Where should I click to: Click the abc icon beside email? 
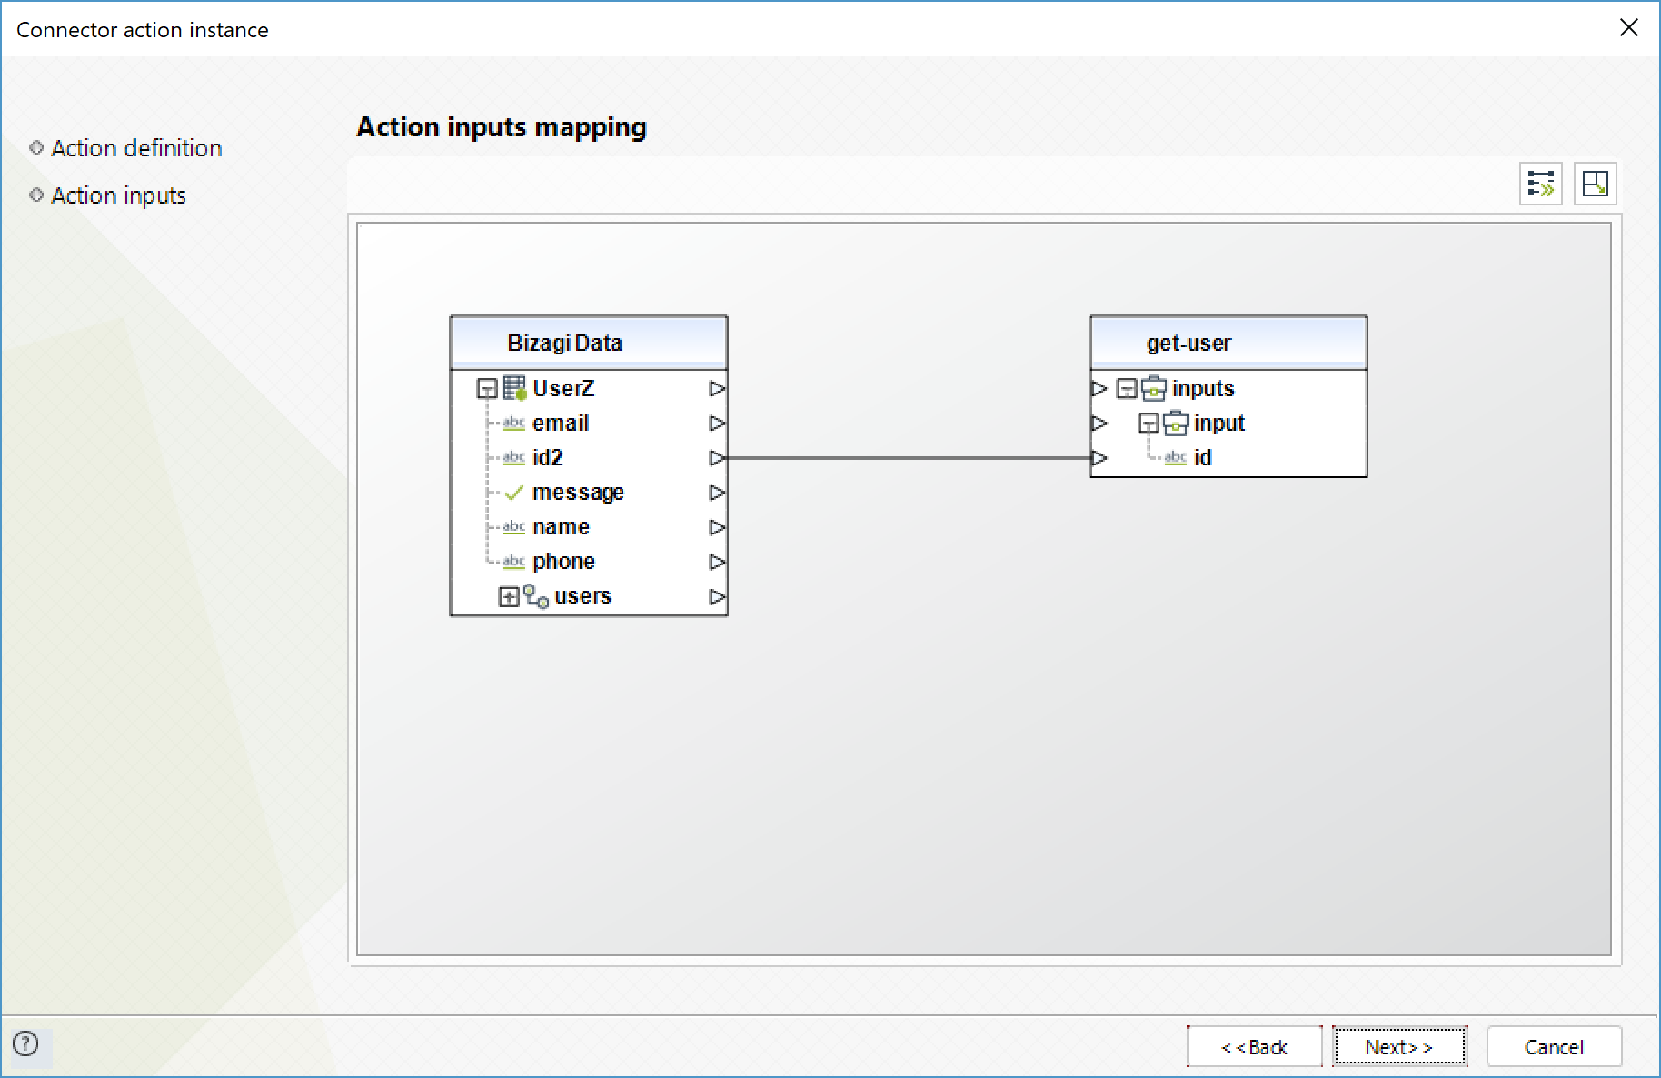click(x=514, y=424)
